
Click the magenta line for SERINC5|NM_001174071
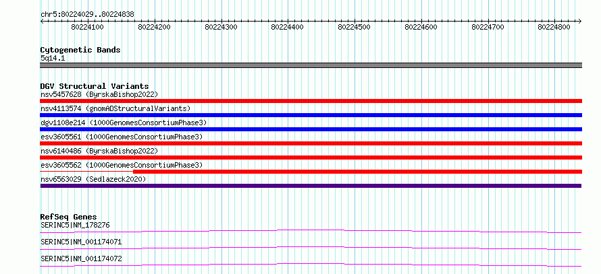pyautogui.click(x=311, y=248)
